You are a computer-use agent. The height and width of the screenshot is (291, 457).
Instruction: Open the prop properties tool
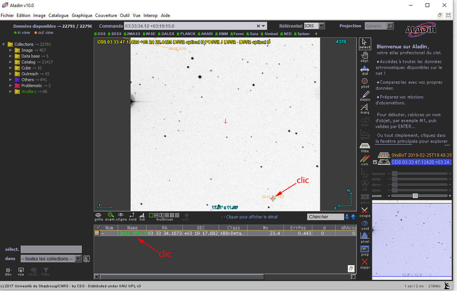click(365, 251)
